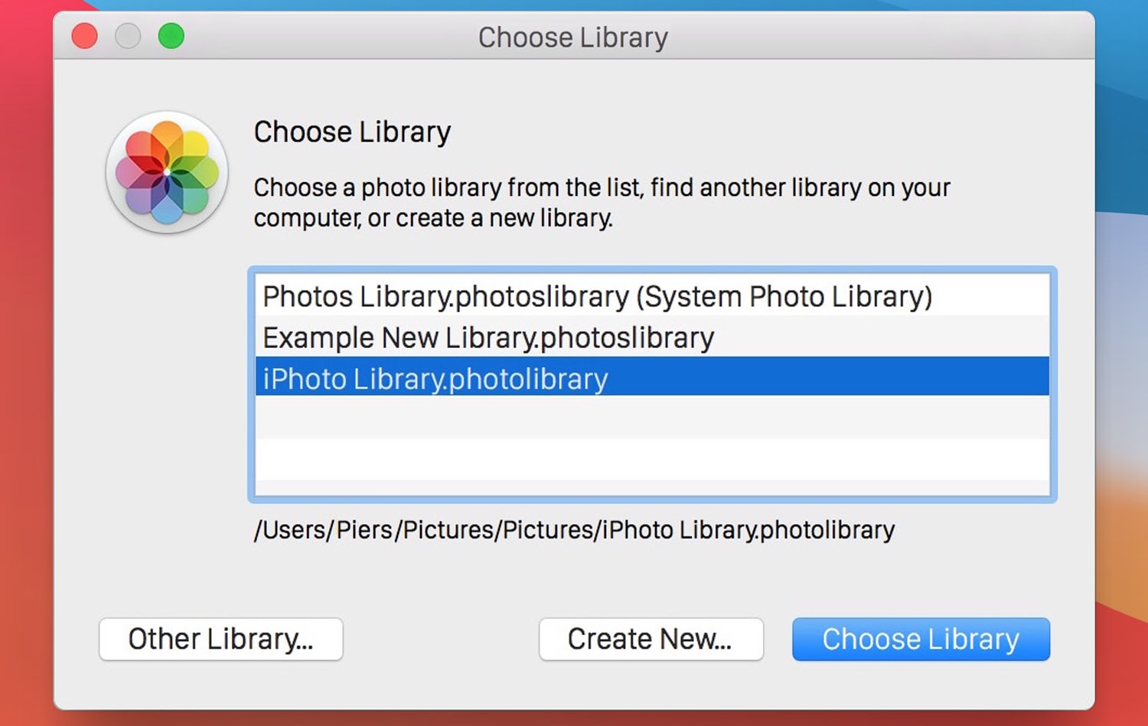Click the red close window button
1148x726 pixels.
coord(84,35)
